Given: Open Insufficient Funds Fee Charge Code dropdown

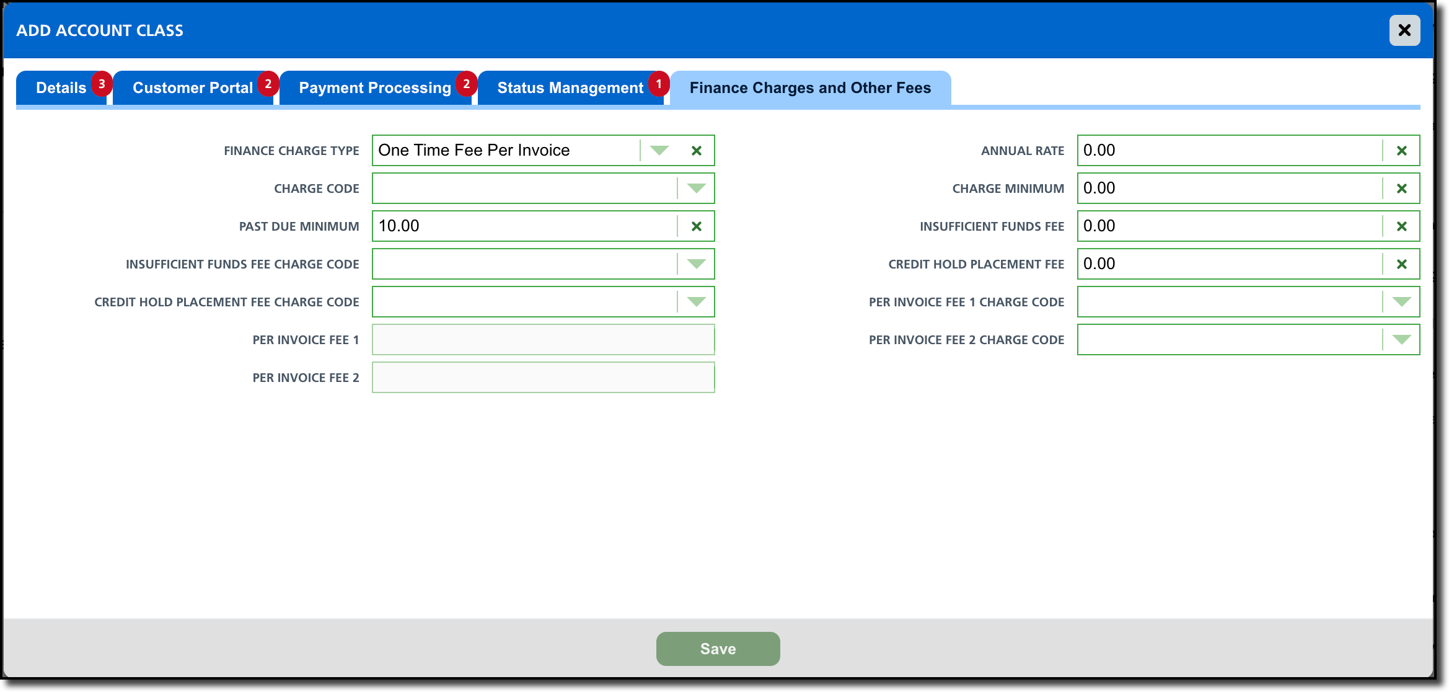Looking at the screenshot, I should coord(696,264).
